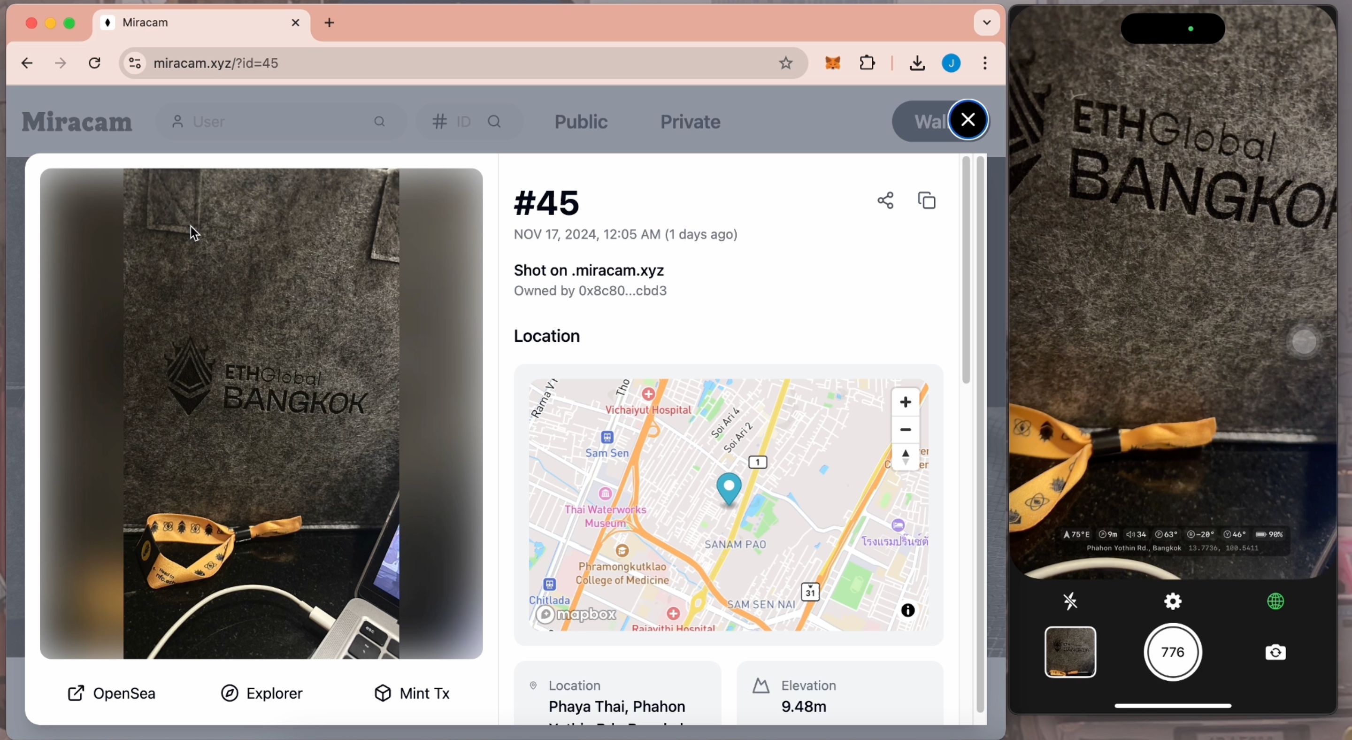Image resolution: width=1352 pixels, height=740 pixels.
Task: Expand the tab search dropdown arrow
Action: tap(986, 23)
